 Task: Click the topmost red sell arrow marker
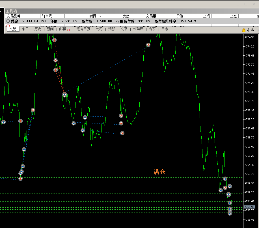[54, 40]
